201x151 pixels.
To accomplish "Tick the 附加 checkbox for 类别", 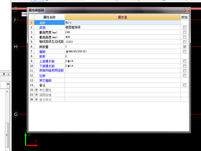I will coord(185,28).
